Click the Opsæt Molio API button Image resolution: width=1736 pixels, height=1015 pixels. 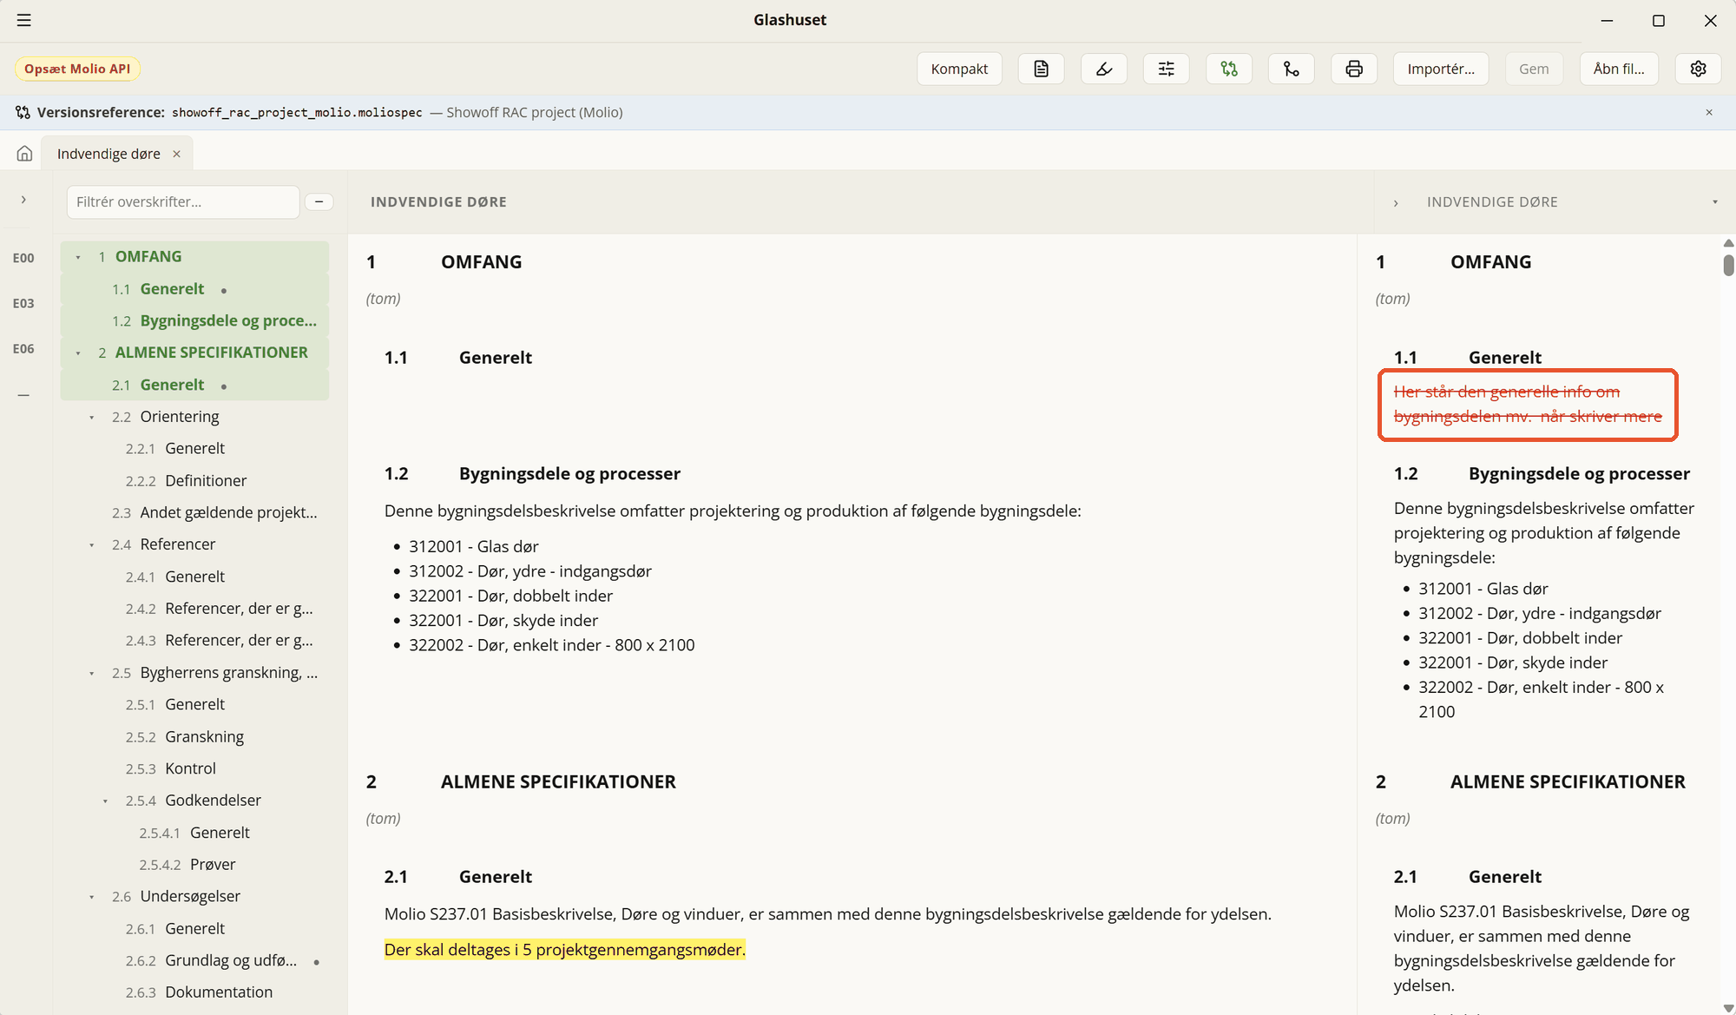tap(77, 69)
